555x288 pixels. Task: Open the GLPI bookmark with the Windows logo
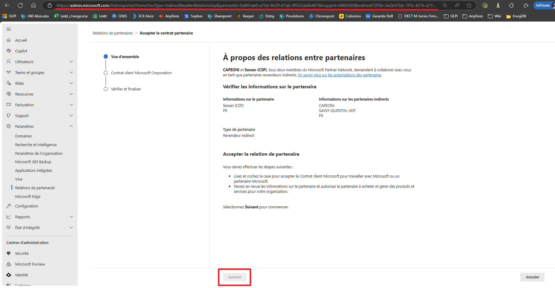[9, 16]
